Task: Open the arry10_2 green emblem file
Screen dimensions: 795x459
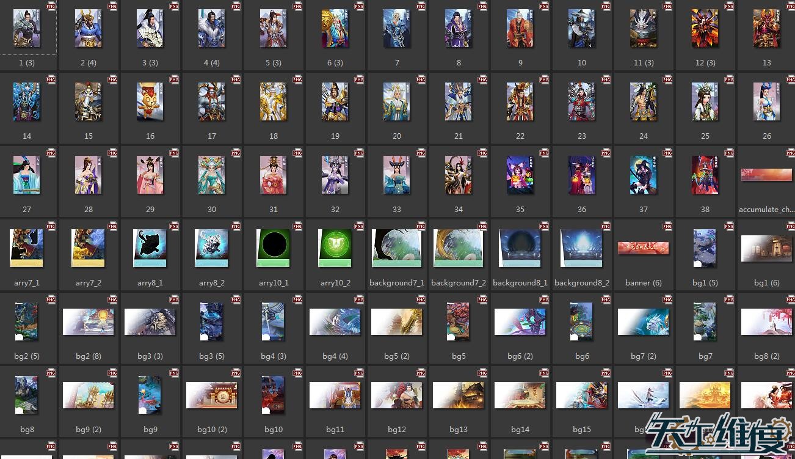Action: click(335, 248)
